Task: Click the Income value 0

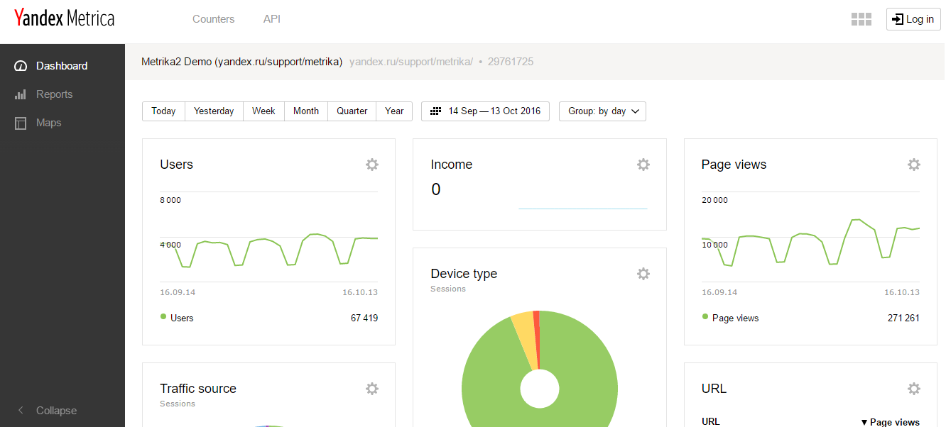Action: tap(436, 189)
